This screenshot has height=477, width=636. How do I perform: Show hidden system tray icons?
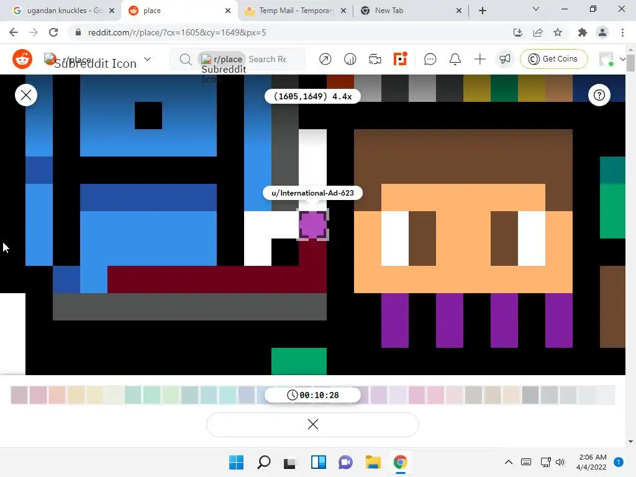tap(508, 462)
